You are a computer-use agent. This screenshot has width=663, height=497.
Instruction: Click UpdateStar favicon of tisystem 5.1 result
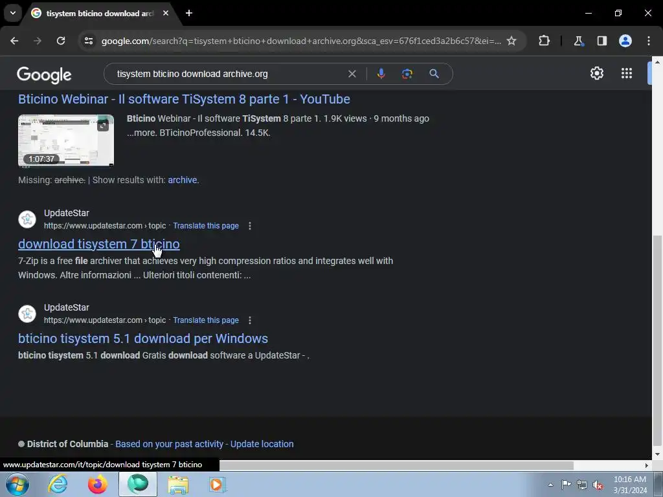pos(27,314)
